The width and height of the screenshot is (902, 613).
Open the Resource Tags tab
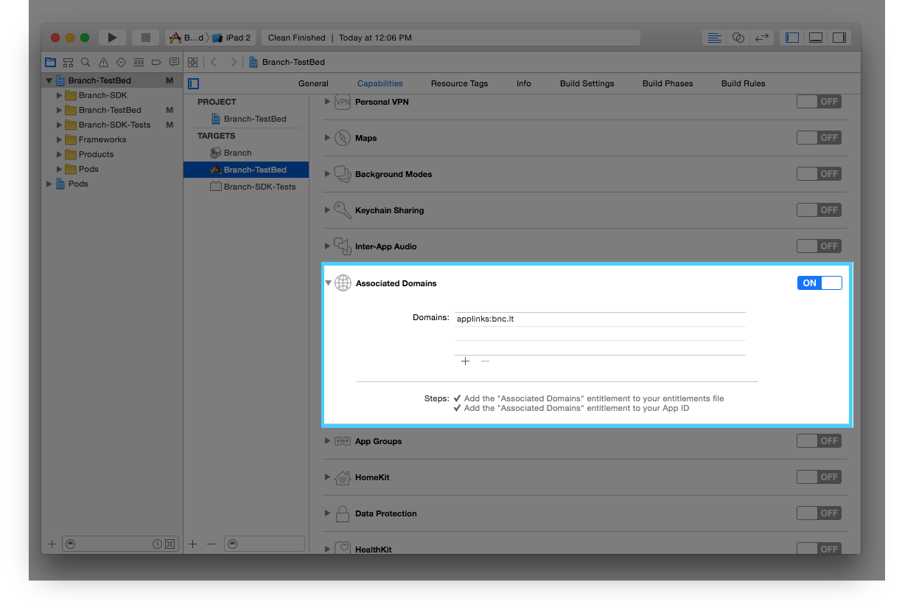[459, 83]
